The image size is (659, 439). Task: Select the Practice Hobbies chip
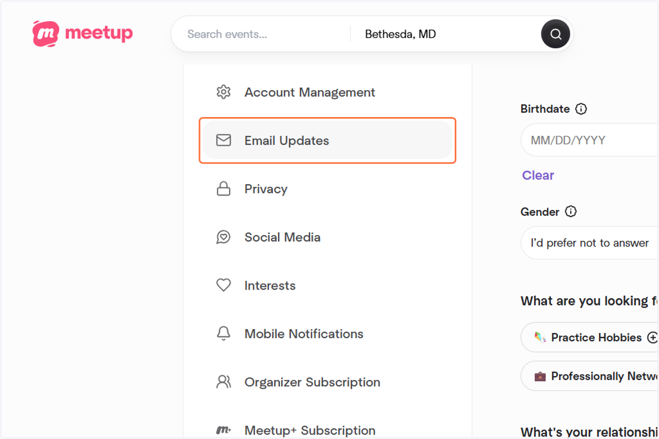590,337
